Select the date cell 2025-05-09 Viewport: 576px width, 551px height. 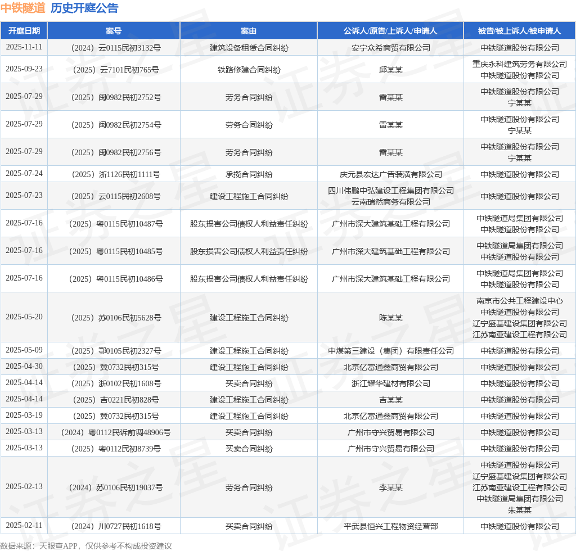[x=24, y=350]
